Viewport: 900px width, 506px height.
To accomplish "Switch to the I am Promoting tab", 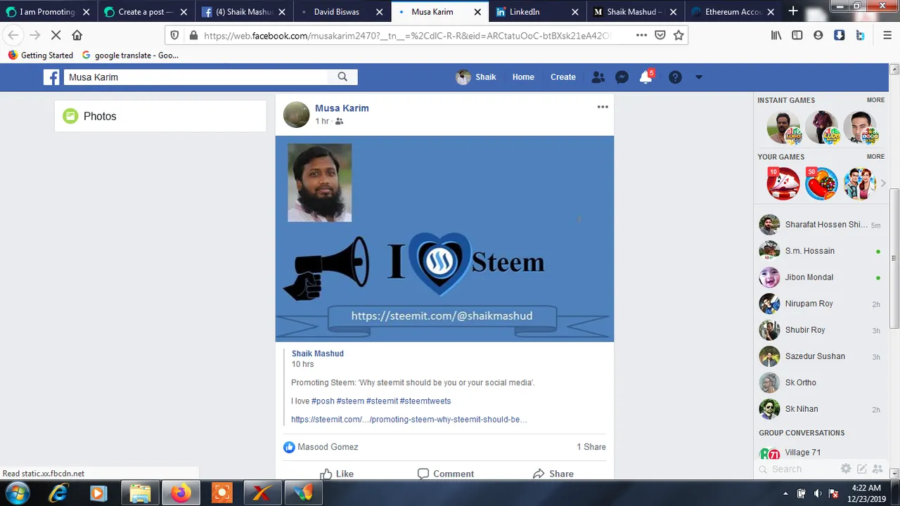I will [48, 12].
